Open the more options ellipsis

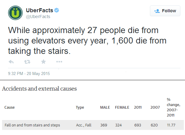coord(59,62)
